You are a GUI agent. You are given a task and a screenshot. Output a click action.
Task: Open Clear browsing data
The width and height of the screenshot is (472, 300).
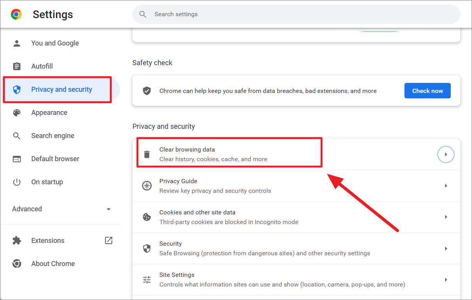[296, 154]
